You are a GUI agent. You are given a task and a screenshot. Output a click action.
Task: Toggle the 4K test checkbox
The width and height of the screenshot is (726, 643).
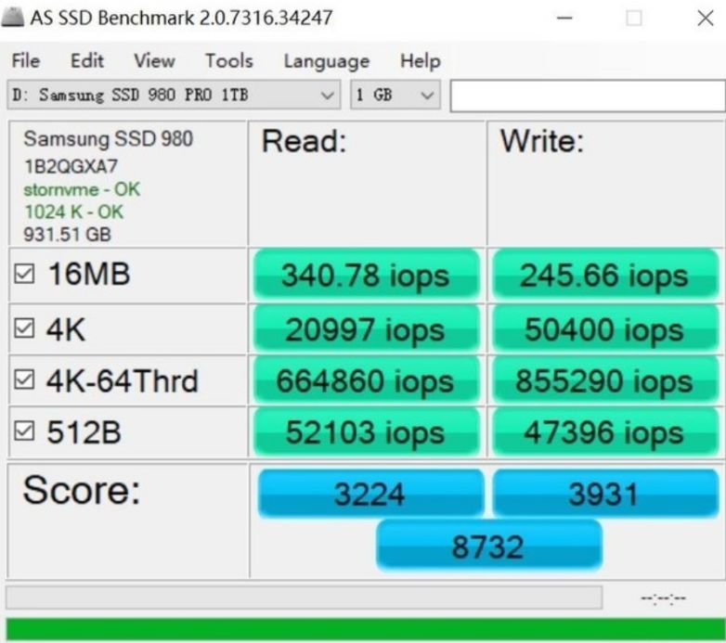point(24,328)
